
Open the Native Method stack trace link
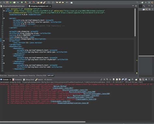point(60,86)
